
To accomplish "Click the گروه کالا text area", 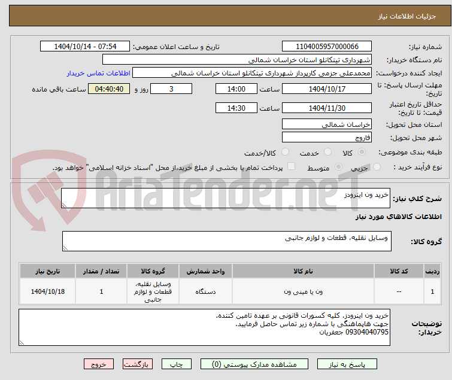I will coord(227,241).
